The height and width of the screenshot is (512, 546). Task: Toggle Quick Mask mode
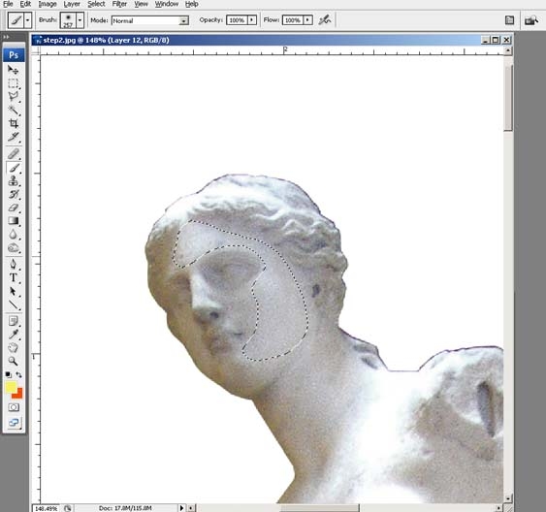point(14,407)
